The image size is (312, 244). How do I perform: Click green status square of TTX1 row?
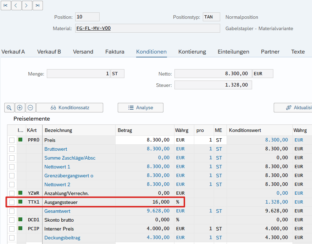coord(20,201)
